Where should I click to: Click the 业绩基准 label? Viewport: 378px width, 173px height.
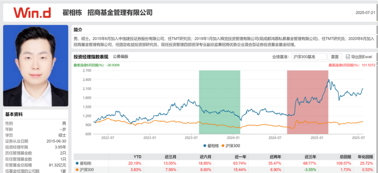tap(280, 57)
